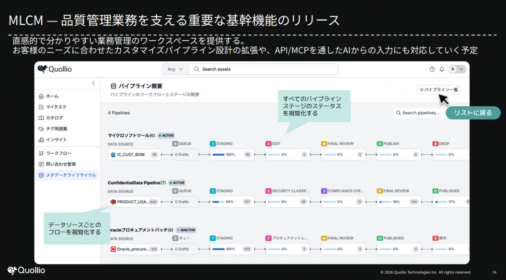Click the IC_CUST_BOM data source icon
Viewport: 506px width, 280px height.
[x=113, y=155]
